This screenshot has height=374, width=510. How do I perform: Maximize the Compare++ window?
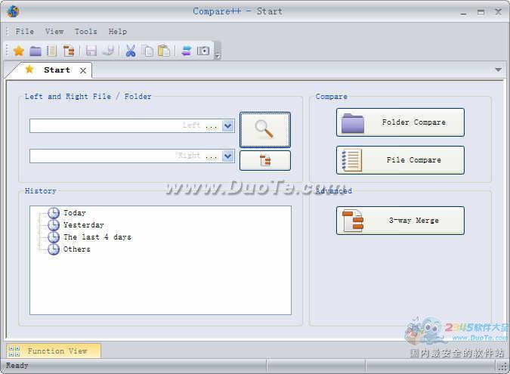481,12
